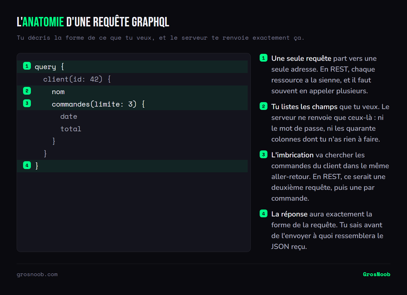Click the bold word "L'imbrication"
Screen dimensions: 407x295
point(292,155)
